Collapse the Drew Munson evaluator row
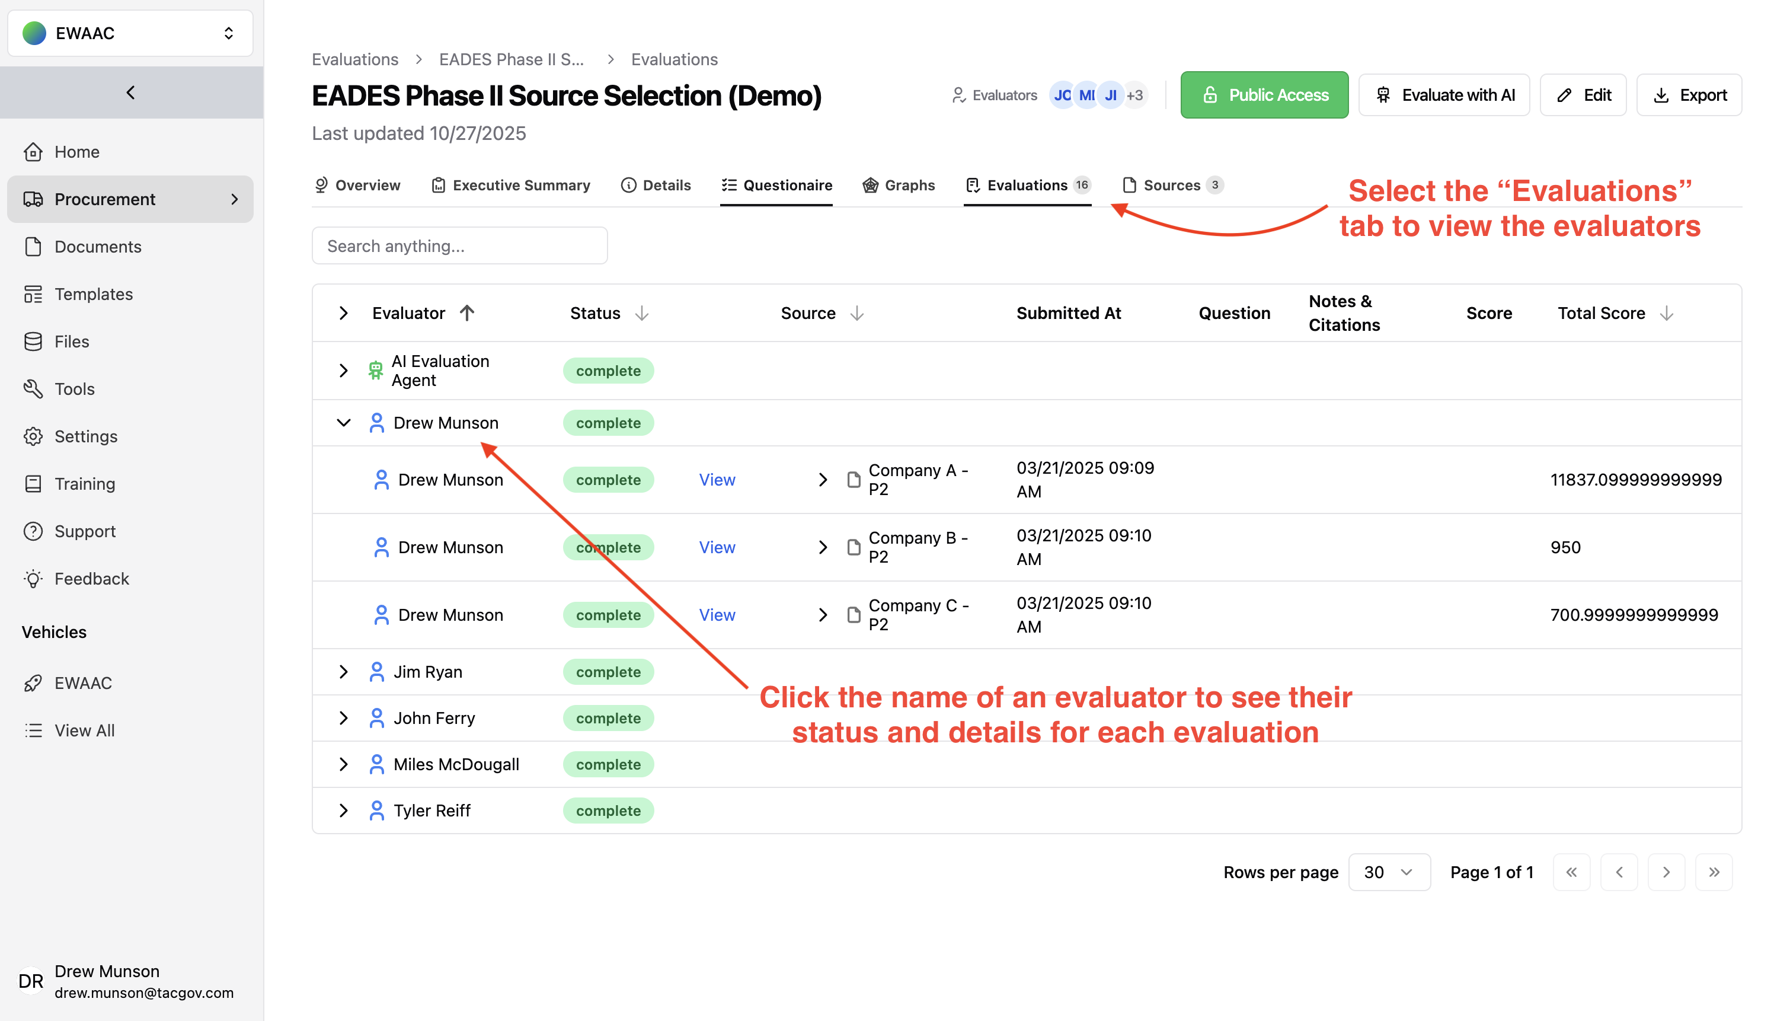Screen dimensions: 1790x1021 [343, 422]
